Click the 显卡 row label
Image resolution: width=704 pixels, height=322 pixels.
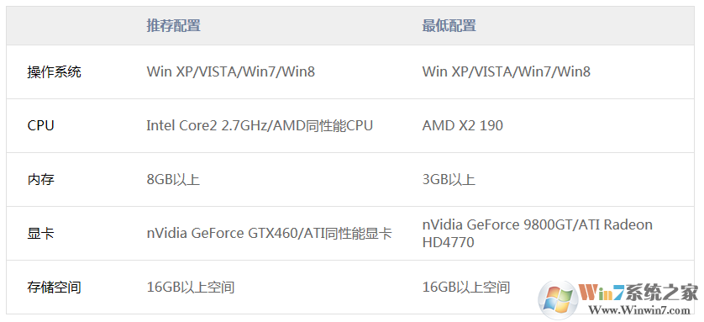point(41,234)
